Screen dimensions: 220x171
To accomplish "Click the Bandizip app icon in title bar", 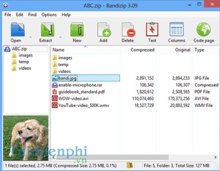I will pos(5,5).
